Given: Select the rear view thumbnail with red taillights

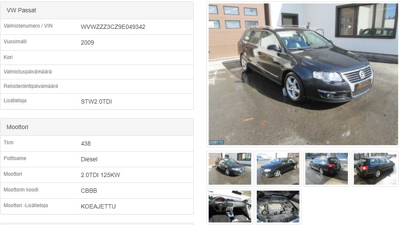Looking at the screenshot, I should (327, 169).
